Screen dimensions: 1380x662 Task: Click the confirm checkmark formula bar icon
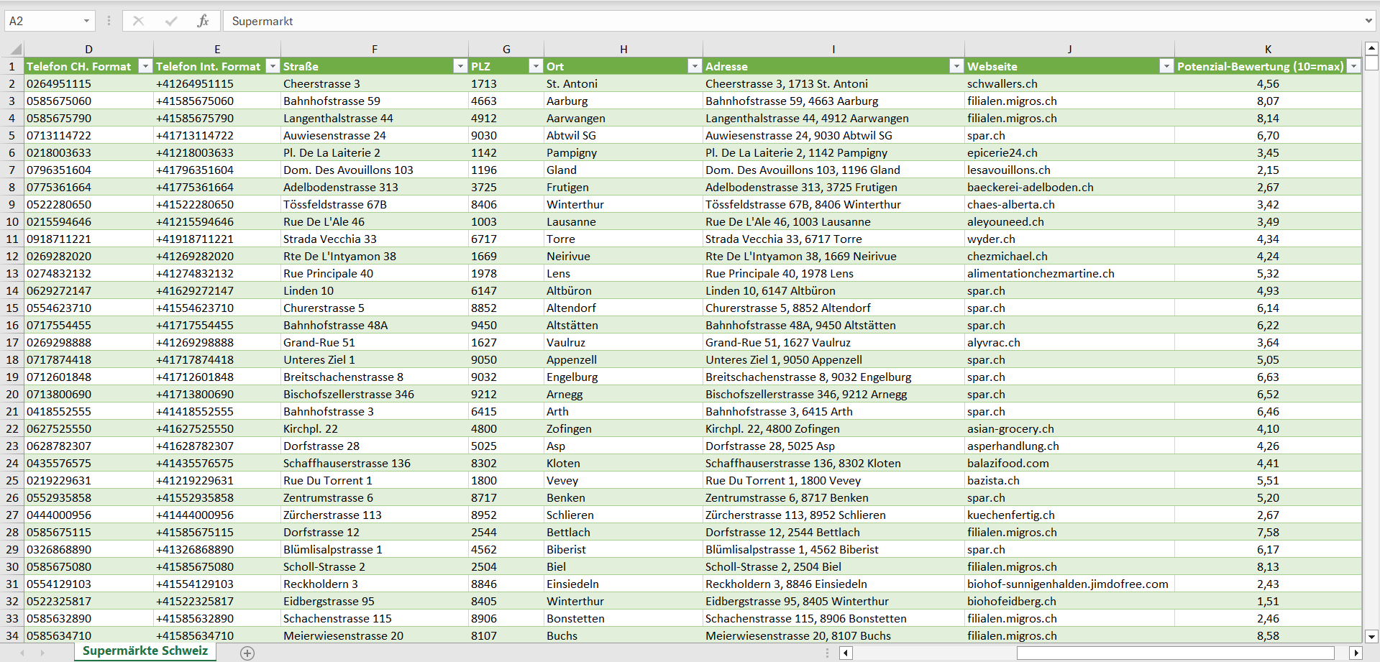(171, 21)
